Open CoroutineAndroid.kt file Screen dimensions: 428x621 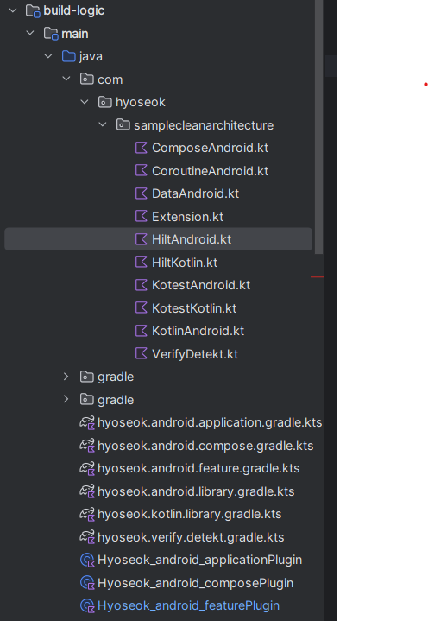coord(210,171)
